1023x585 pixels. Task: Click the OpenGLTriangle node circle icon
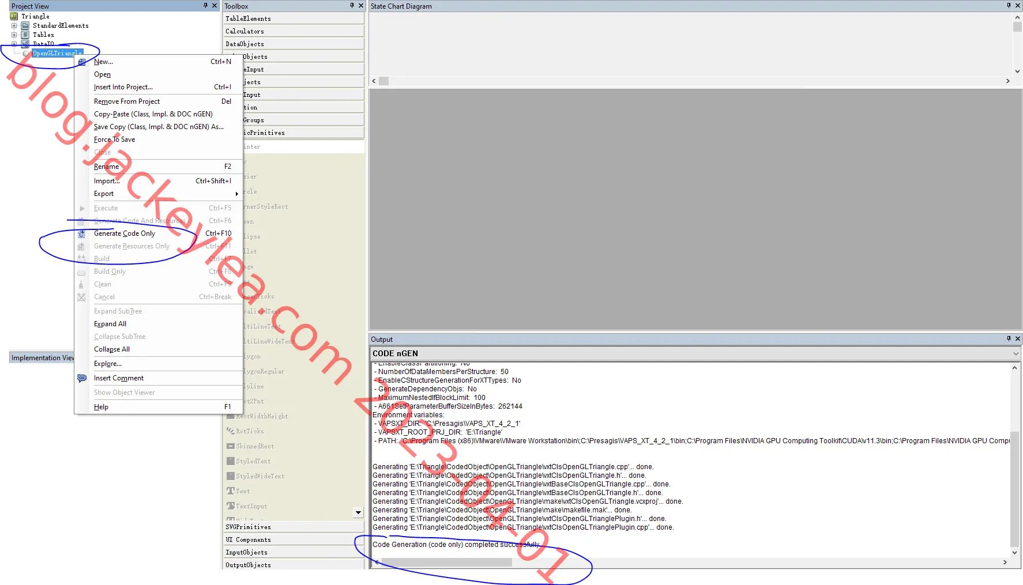27,53
